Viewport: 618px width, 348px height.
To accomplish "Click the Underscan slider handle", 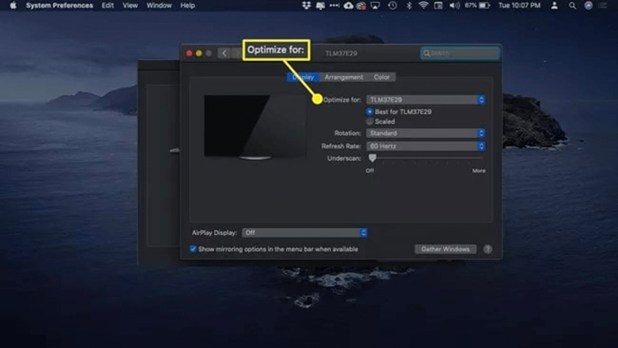I will pos(372,158).
